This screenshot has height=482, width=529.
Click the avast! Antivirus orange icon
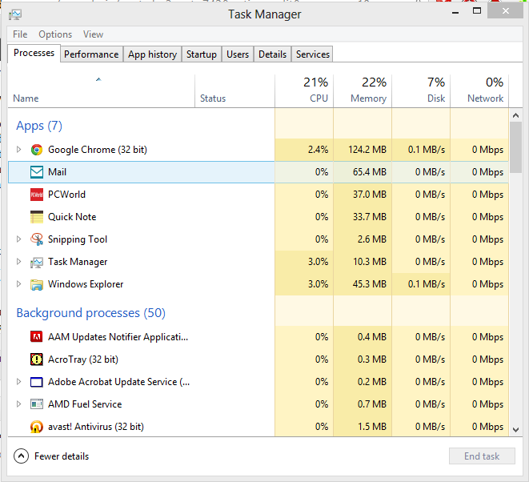37,427
